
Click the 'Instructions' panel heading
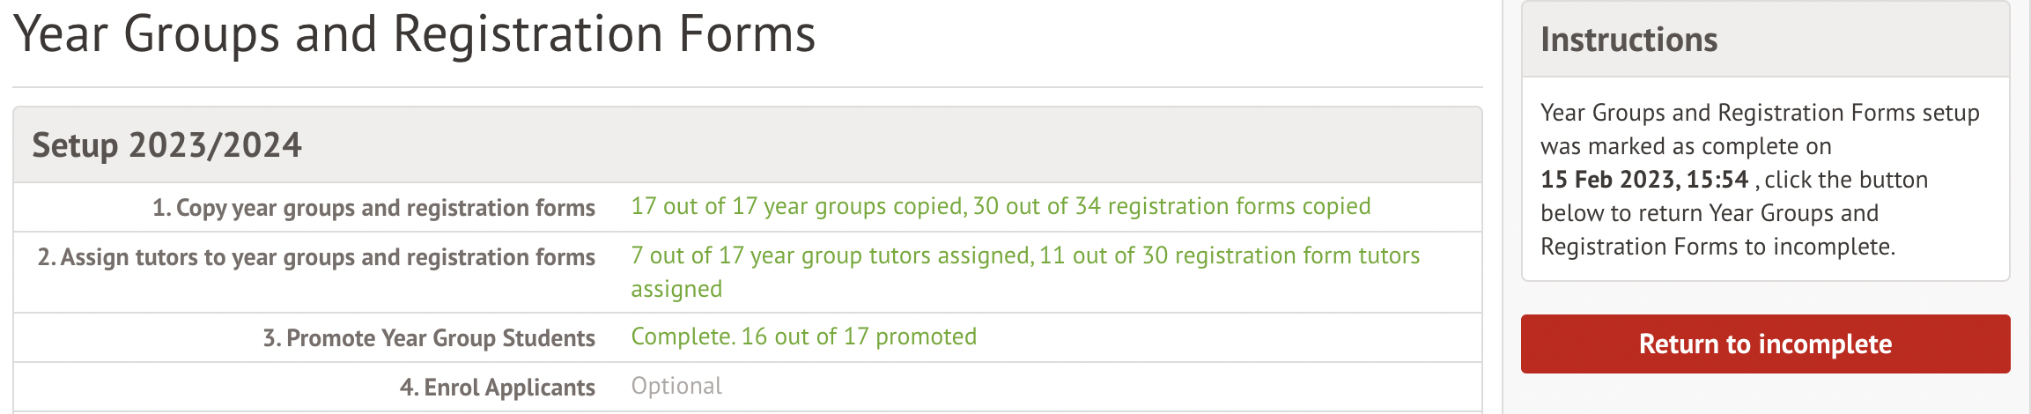[x=1628, y=40]
